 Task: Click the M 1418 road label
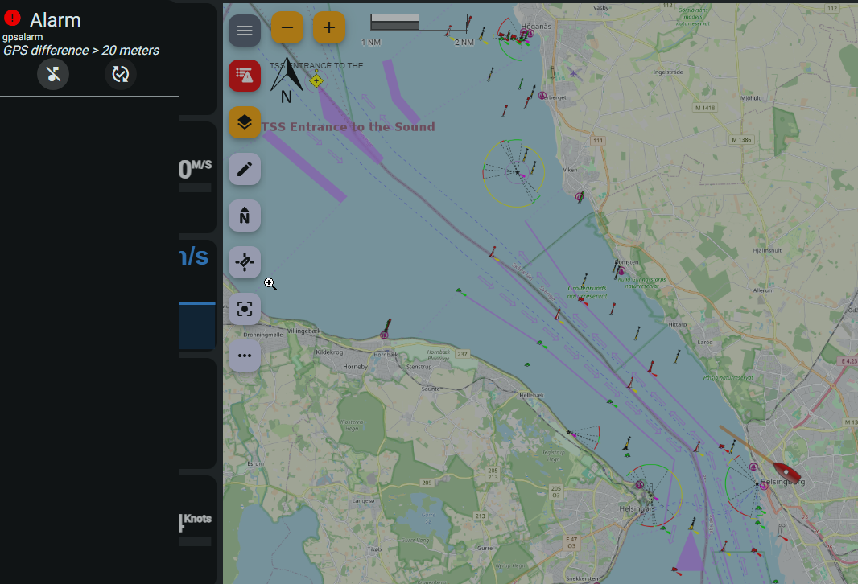pyautogui.click(x=705, y=108)
